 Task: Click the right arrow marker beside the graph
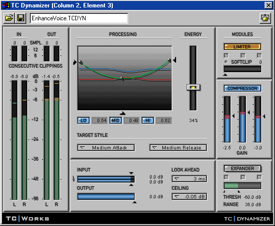(x=175, y=60)
